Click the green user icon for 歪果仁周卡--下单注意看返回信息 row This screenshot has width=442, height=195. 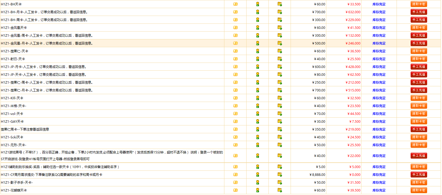258,129
